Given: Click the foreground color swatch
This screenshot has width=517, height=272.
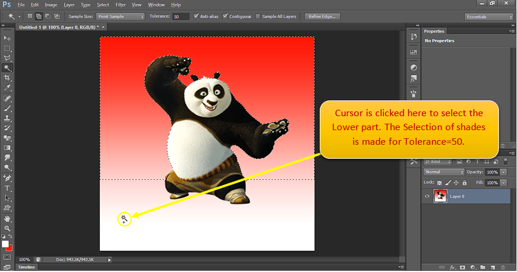Looking at the screenshot, I should click(5, 245).
